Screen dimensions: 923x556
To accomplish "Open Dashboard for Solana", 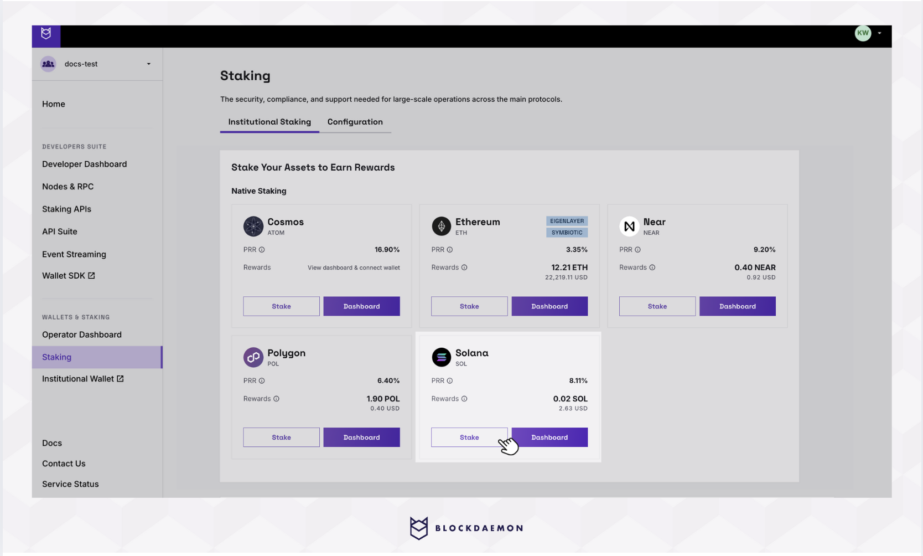I will (549, 437).
